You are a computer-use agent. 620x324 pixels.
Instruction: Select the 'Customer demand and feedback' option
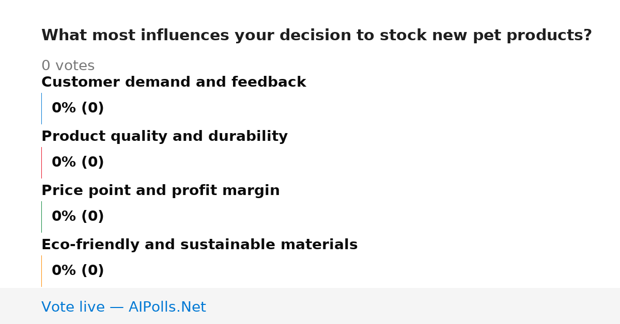(174, 83)
